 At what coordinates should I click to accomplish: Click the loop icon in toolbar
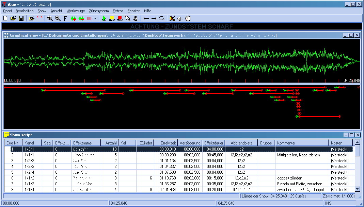click(162, 18)
